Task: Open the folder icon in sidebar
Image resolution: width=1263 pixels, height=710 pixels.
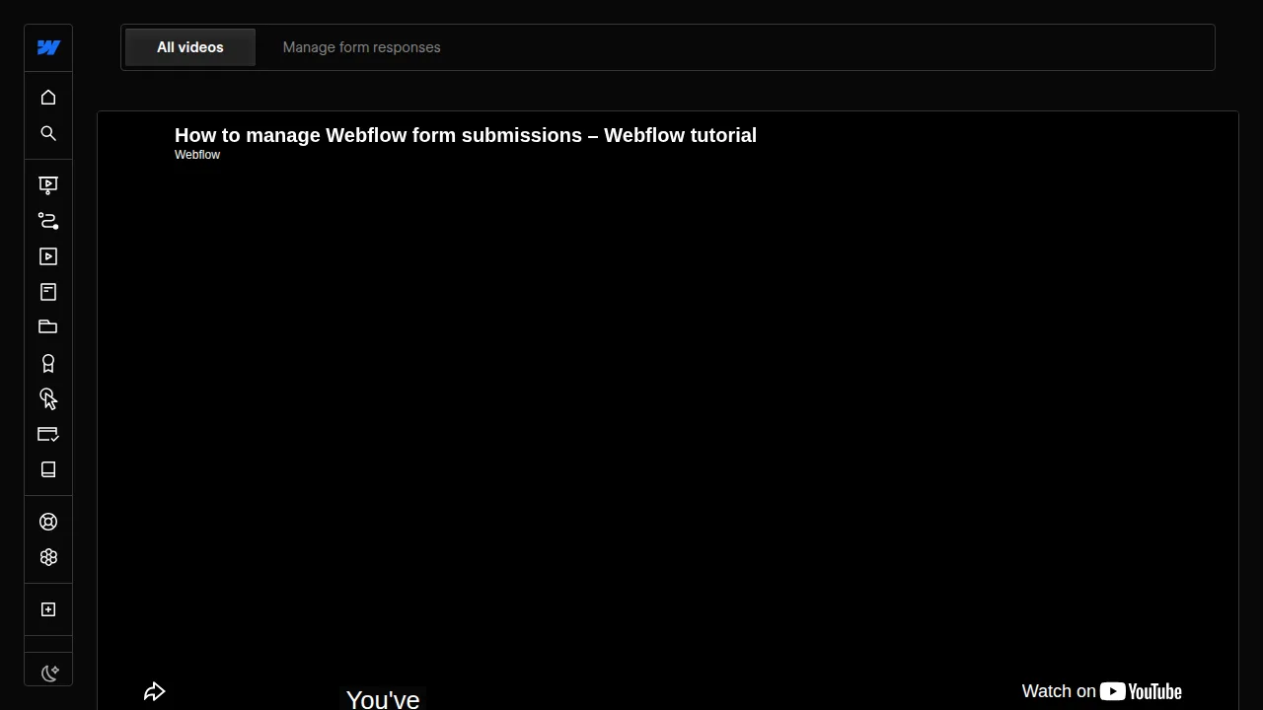Action: pos(48,326)
